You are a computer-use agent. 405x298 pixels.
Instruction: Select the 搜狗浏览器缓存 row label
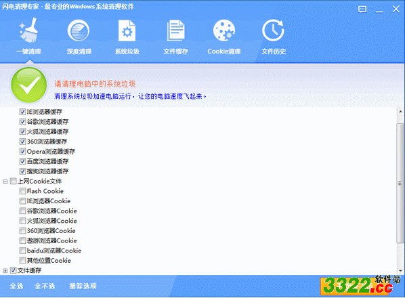click(48, 171)
